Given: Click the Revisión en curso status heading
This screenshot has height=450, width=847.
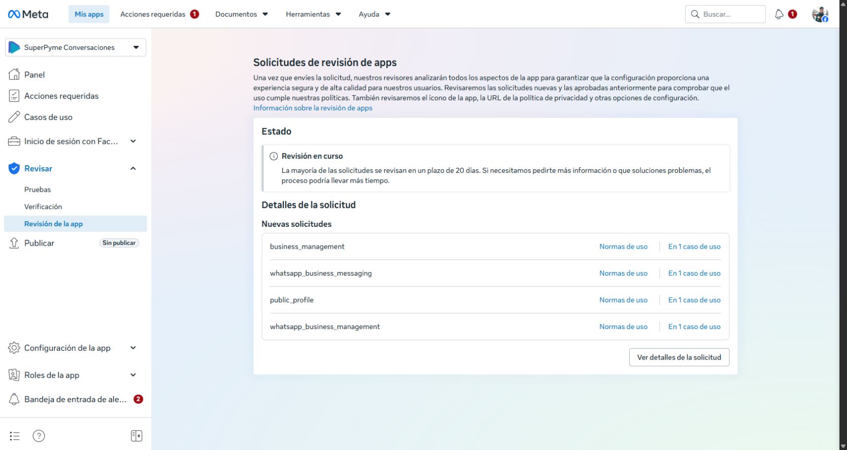Looking at the screenshot, I should pyautogui.click(x=312, y=156).
